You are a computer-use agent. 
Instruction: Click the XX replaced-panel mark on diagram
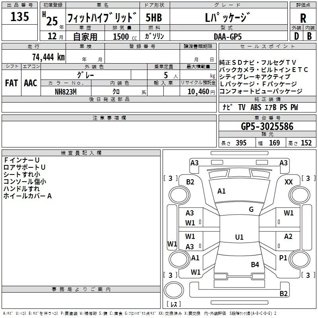coord(289,182)
